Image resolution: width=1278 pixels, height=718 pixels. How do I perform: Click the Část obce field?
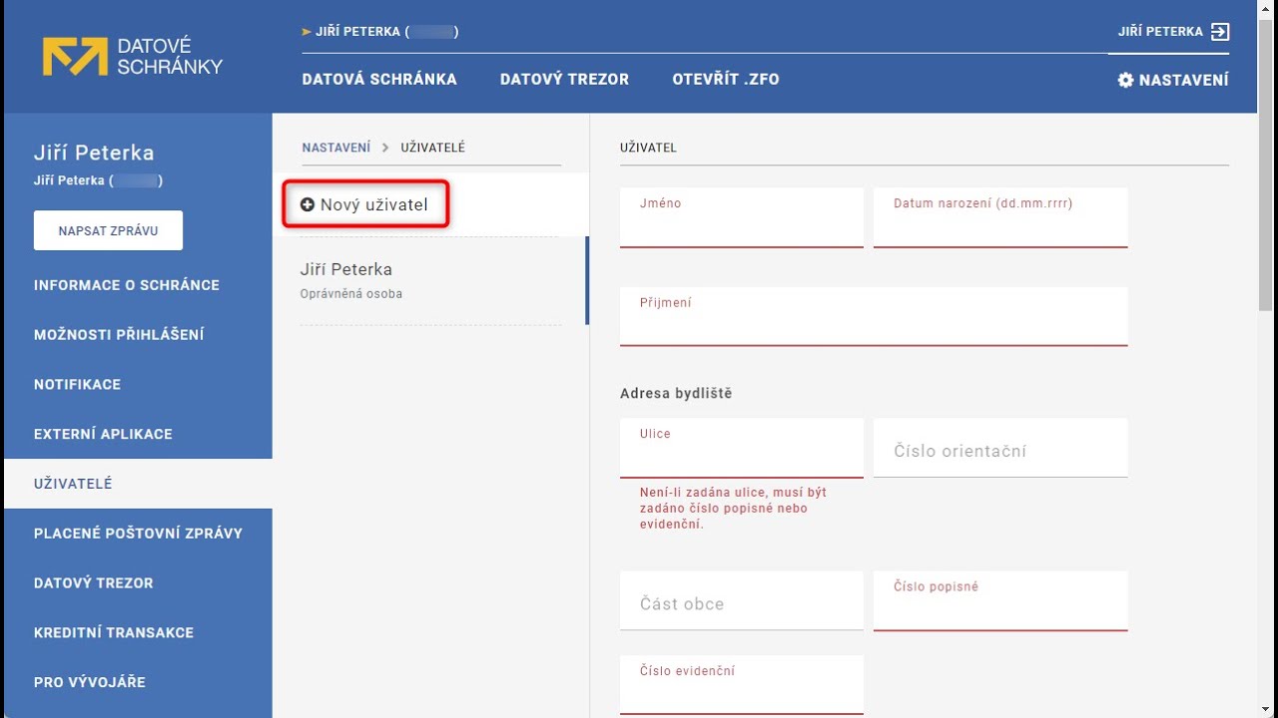[x=742, y=600]
